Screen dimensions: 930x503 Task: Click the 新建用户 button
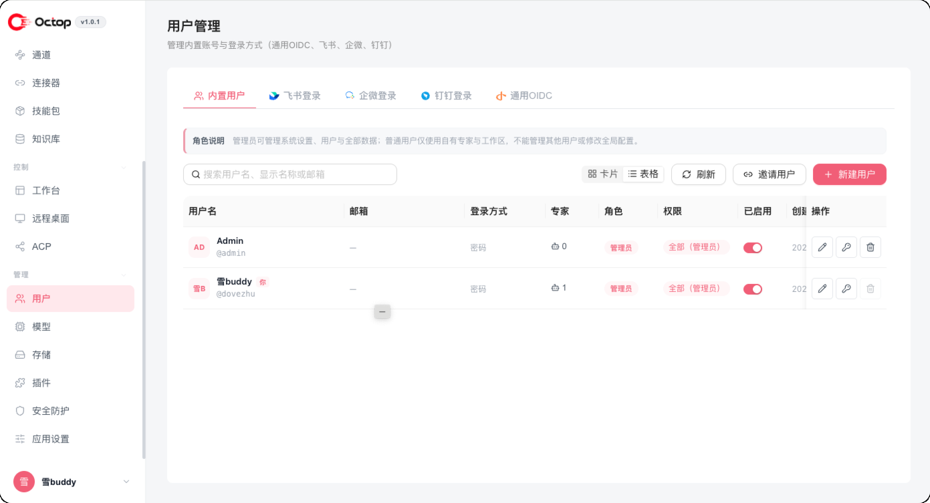click(x=850, y=174)
